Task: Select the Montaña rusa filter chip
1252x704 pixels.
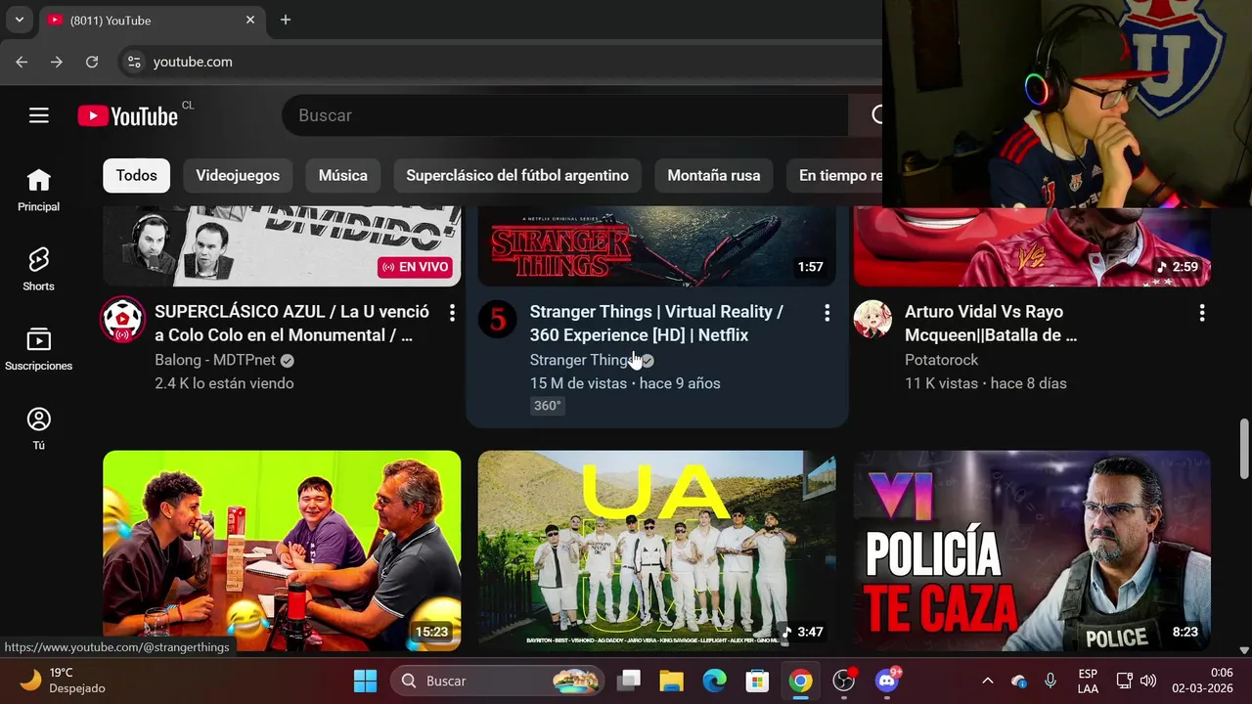Action: (x=714, y=176)
